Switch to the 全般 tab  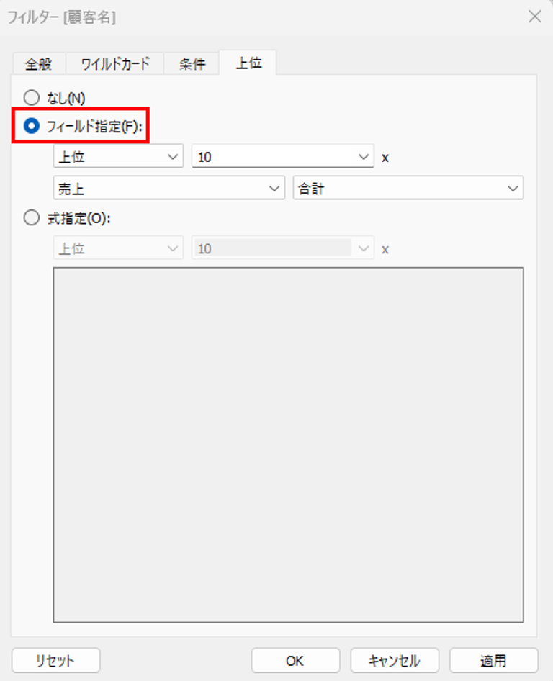pos(39,64)
